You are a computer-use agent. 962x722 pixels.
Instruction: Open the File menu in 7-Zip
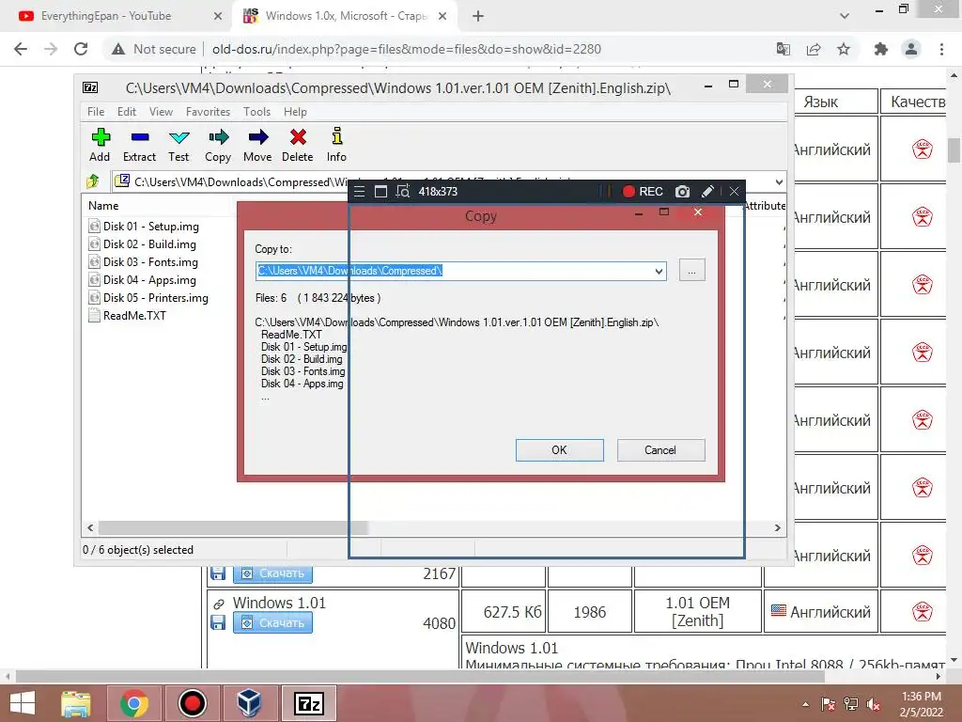[96, 112]
